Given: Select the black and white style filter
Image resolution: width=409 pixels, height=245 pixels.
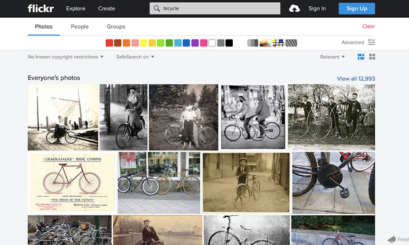Looking at the screenshot, I should (252, 43).
